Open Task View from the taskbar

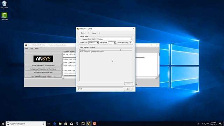(49, 124)
